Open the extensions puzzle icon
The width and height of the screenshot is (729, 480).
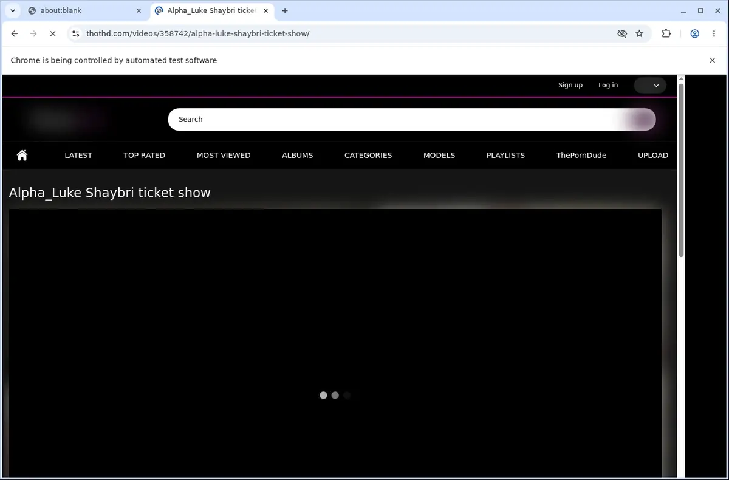click(666, 34)
